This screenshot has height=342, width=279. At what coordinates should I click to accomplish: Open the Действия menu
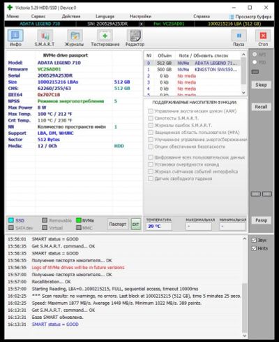tap(71, 16)
